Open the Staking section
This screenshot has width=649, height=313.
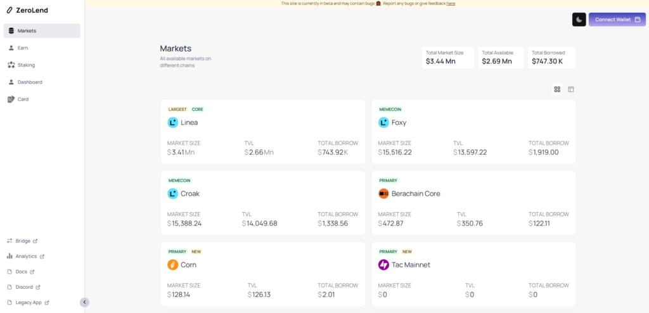(26, 65)
